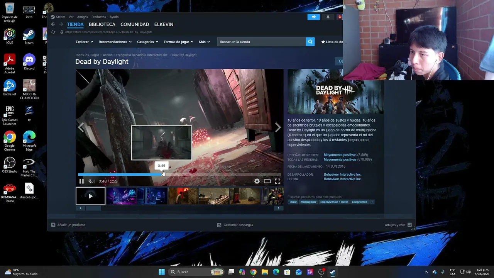Follow the 'Todos los juegos' breadcrumb
494x278 pixels.
[87, 55]
